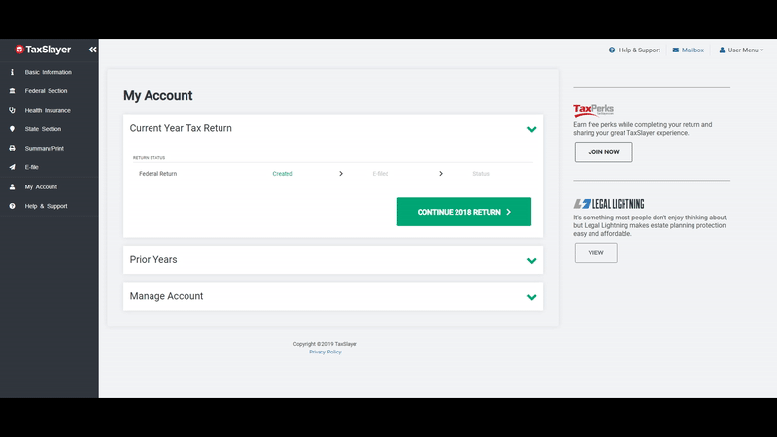777x437 pixels.
Task: Click Continue 2018 Return button
Action: (x=464, y=212)
